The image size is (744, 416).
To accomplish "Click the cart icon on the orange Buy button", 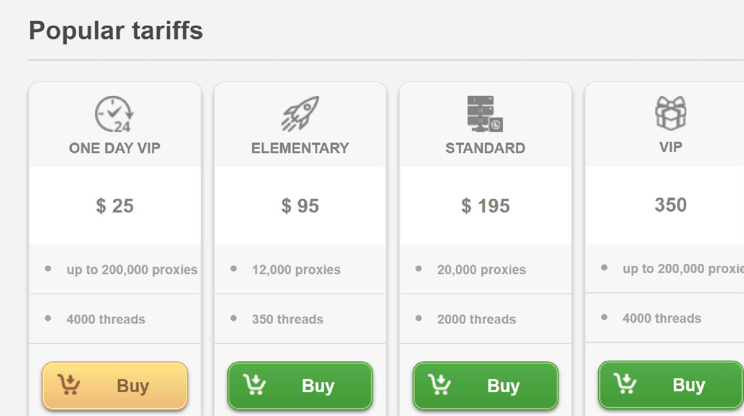I will (69, 385).
